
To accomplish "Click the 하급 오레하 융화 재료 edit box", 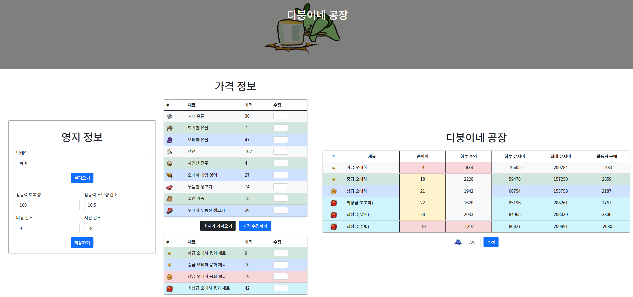I will 281,253.
